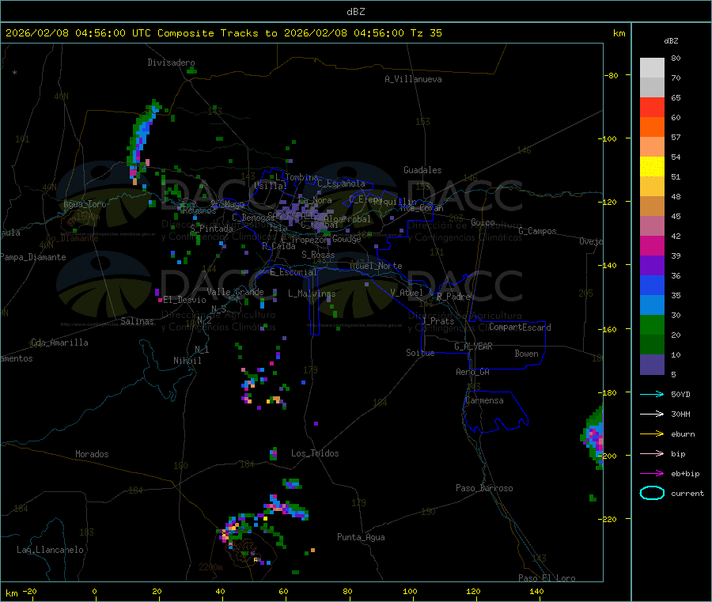This screenshot has width=712, height=602.
Task: Click the 'Nihuil' map label
Action: point(187,361)
